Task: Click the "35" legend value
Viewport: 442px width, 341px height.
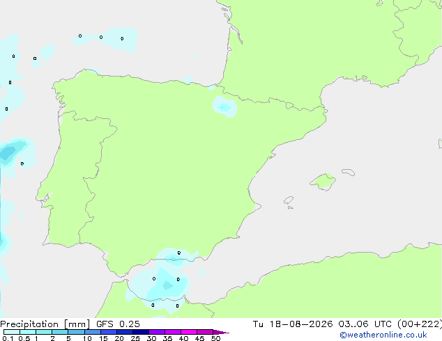Action: 167,338
